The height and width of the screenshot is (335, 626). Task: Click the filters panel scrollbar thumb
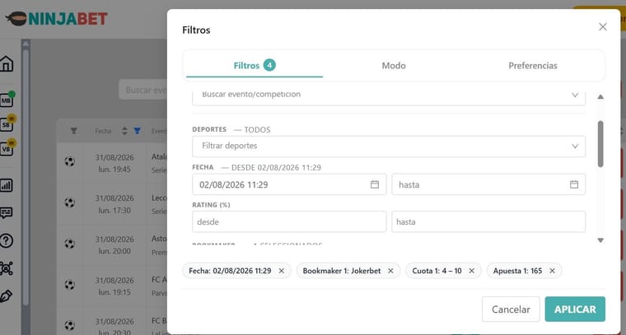[600, 143]
